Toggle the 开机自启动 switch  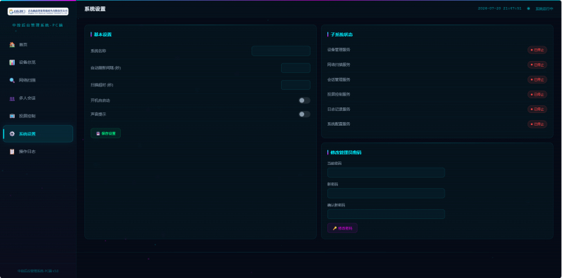click(x=304, y=100)
